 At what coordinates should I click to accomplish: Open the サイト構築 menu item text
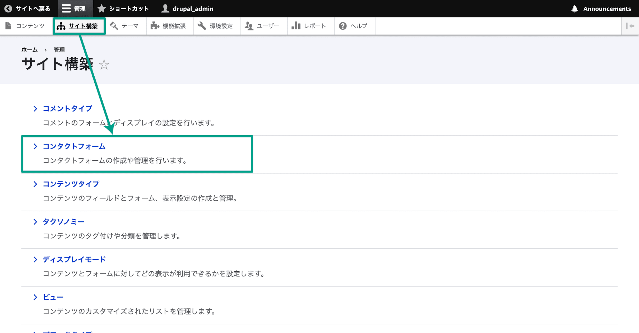[83, 26]
